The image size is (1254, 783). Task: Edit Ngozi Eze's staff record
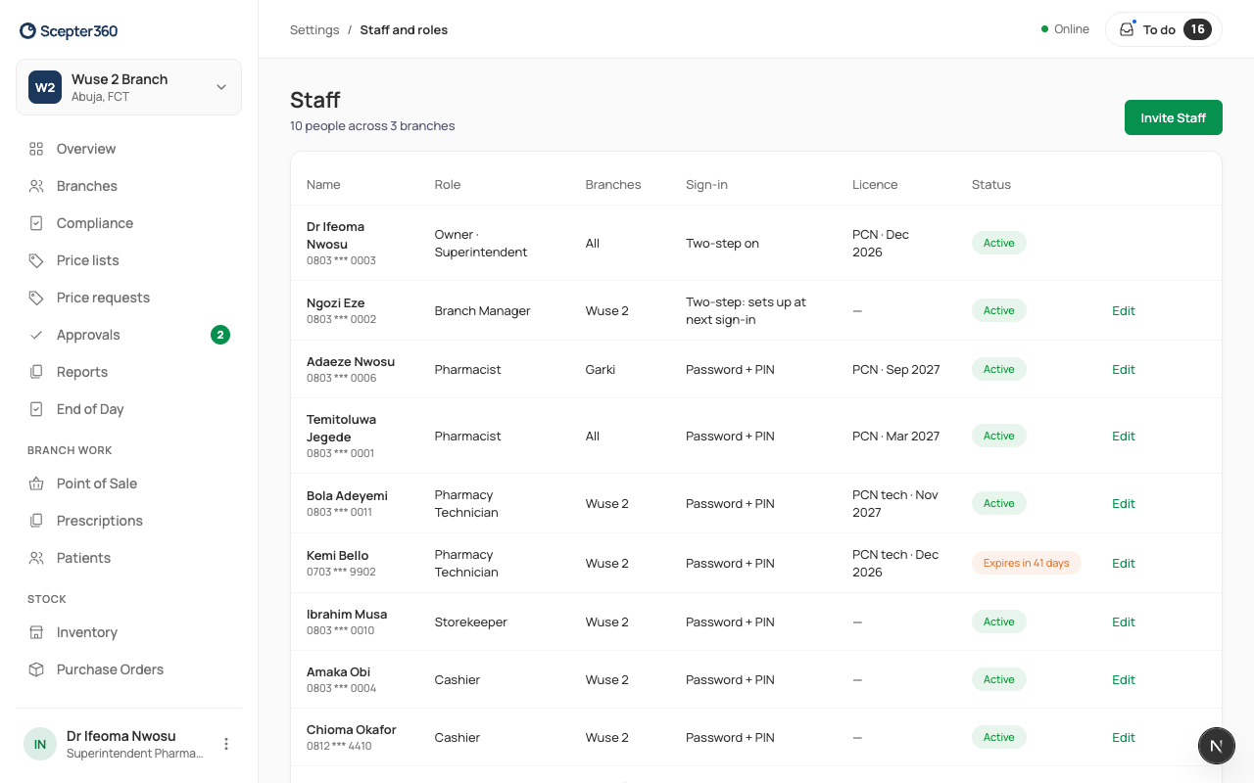(1124, 310)
